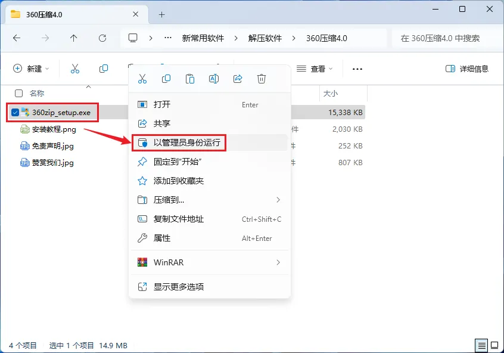Expand chevron next to This PC icon

pyautogui.click(x=151, y=38)
